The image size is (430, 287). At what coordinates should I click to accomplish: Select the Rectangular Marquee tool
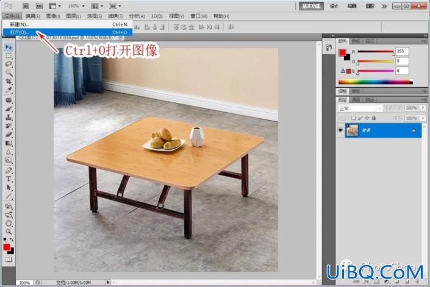click(x=9, y=56)
